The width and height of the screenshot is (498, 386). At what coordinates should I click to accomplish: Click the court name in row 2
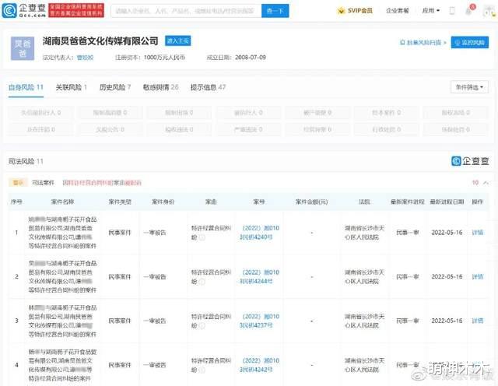[364, 277]
